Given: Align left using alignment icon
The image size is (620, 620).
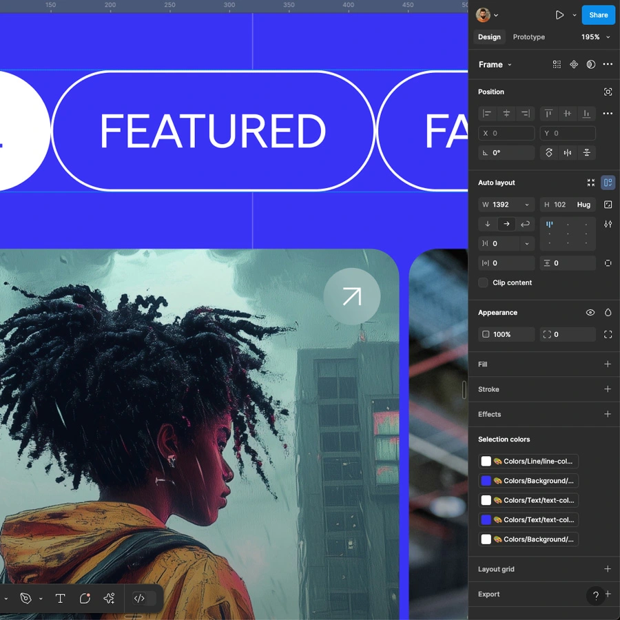Looking at the screenshot, I should point(487,114).
